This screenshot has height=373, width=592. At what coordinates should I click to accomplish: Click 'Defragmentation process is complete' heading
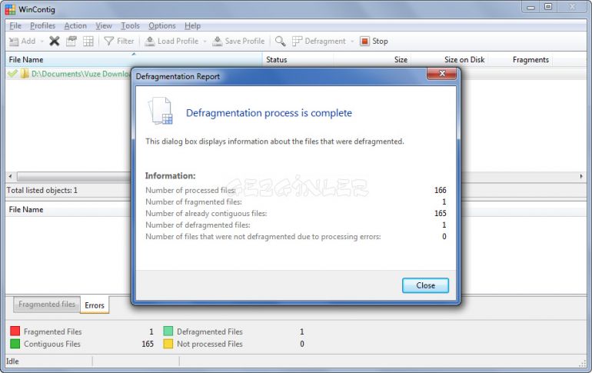coord(269,113)
